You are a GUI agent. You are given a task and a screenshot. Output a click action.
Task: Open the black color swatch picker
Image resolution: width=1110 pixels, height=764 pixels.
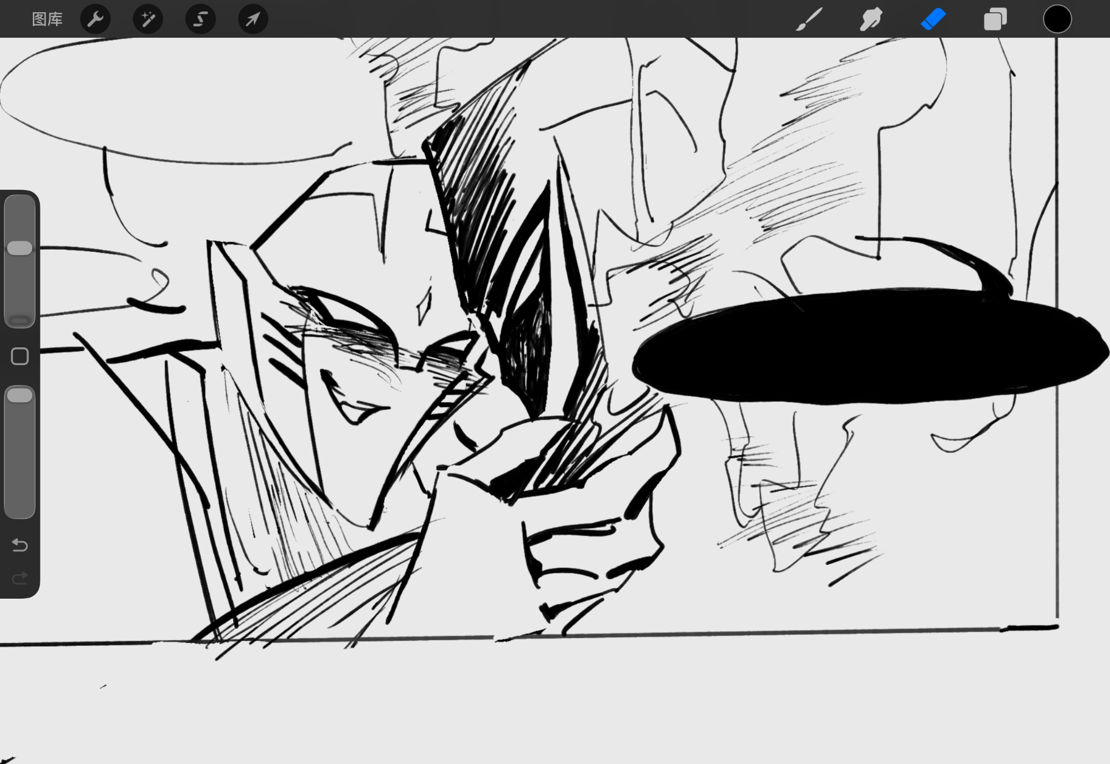tap(1057, 19)
